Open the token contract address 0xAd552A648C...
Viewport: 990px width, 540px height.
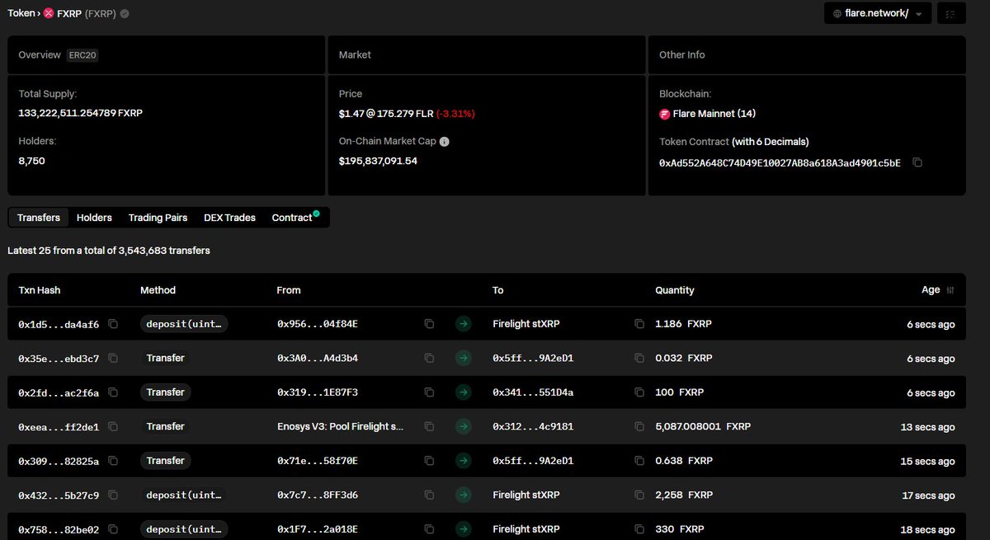(x=780, y=163)
